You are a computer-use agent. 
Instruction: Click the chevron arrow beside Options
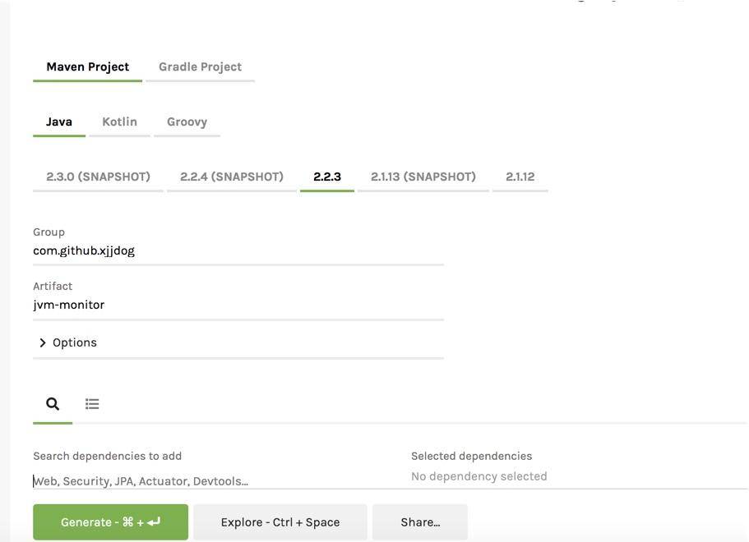43,343
